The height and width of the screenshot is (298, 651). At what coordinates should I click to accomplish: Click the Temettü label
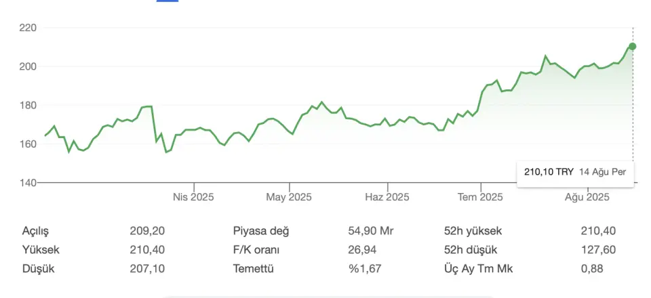[253, 269]
